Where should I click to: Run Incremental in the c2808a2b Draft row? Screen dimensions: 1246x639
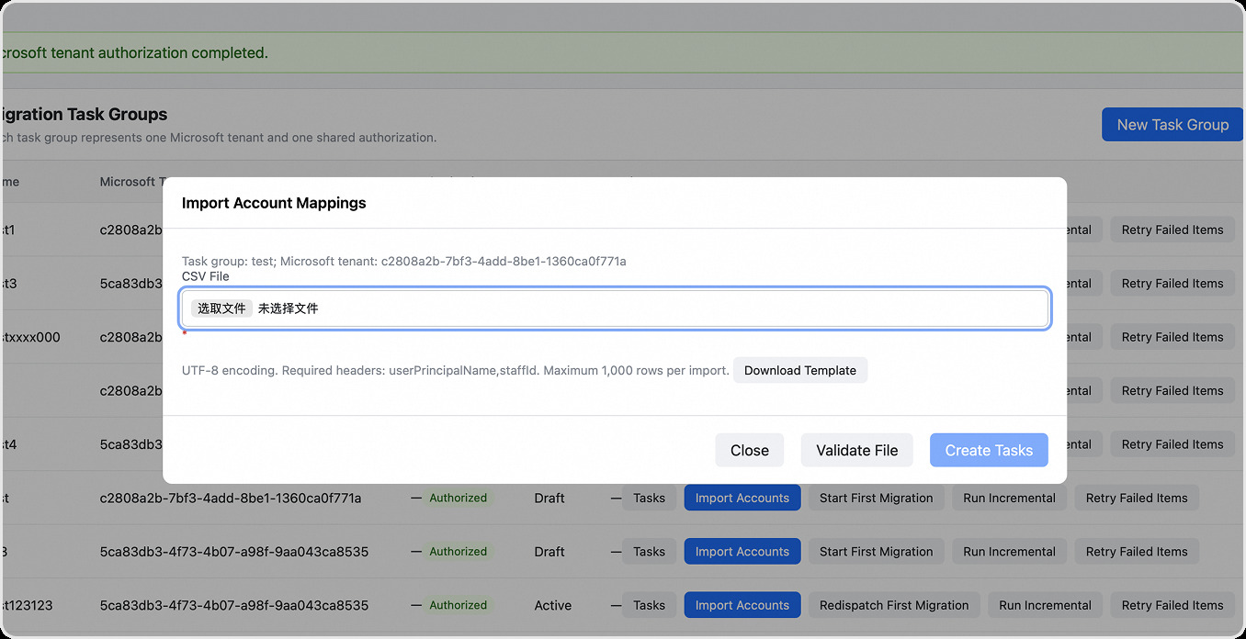[1009, 498]
